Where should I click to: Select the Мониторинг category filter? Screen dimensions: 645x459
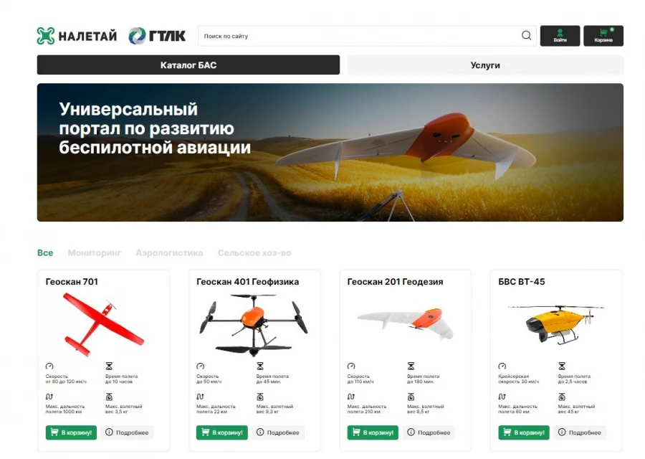coord(95,252)
